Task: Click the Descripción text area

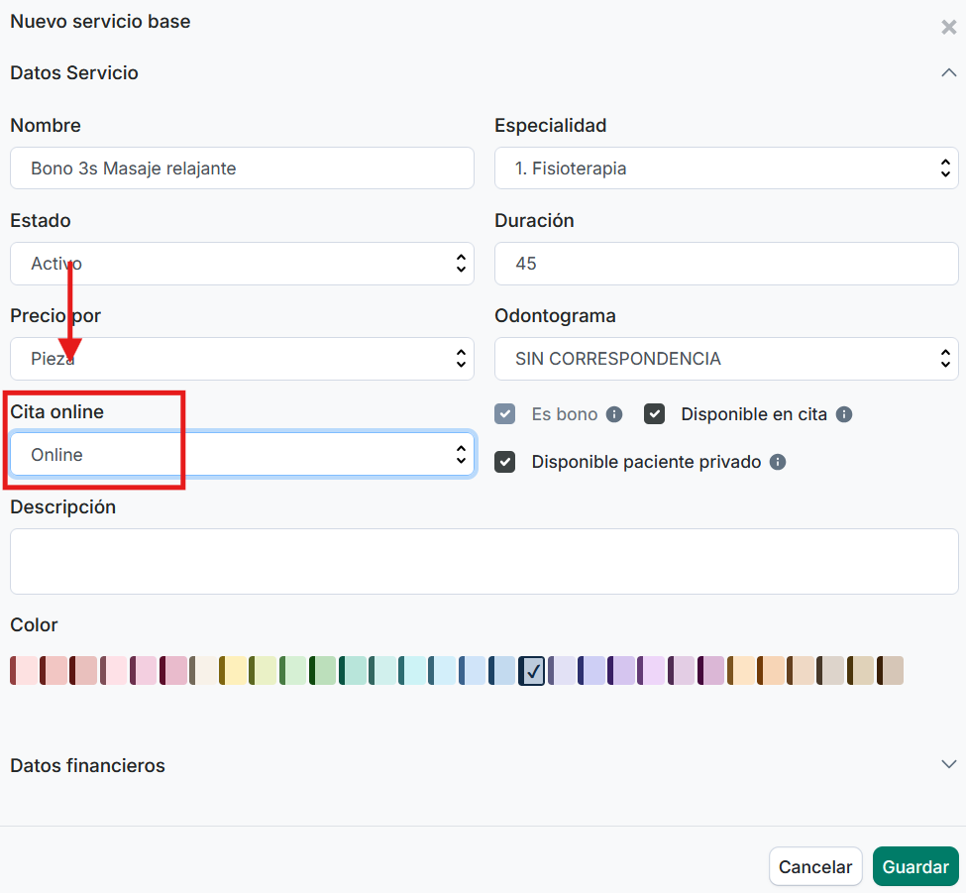Action: [483, 561]
